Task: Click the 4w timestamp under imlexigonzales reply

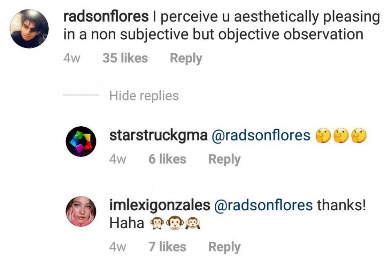Action: point(118,247)
